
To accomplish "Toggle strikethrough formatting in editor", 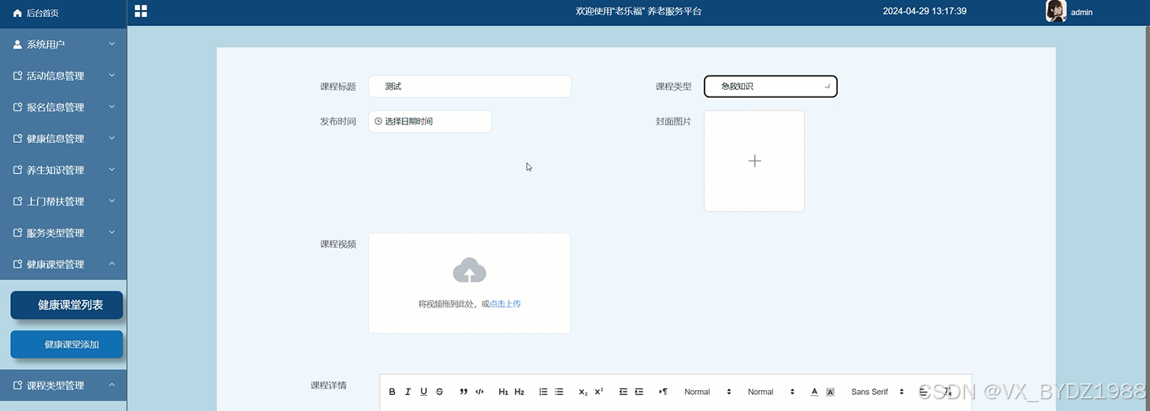I will click(439, 392).
